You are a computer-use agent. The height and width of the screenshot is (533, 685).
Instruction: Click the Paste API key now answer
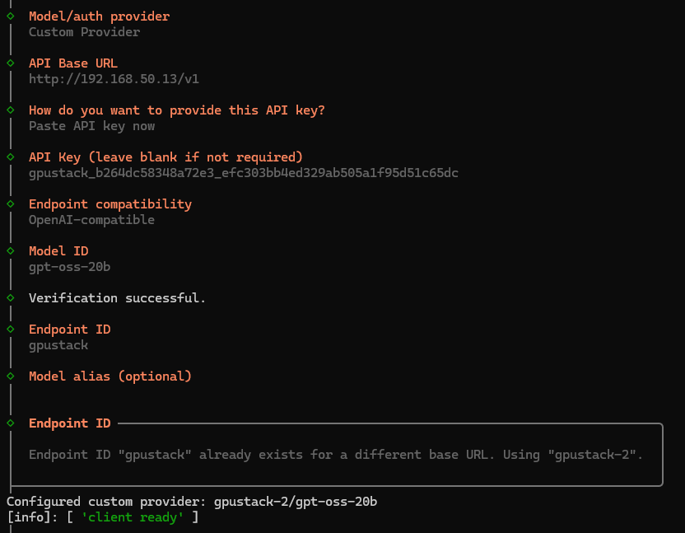91,126
